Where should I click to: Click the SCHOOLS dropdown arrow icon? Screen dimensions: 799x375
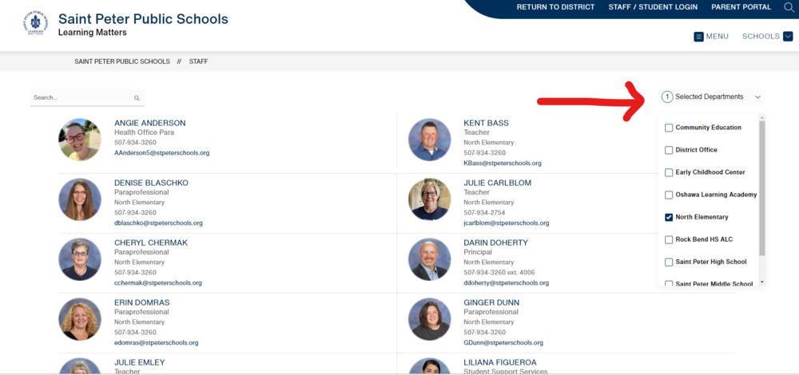click(x=788, y=37)
